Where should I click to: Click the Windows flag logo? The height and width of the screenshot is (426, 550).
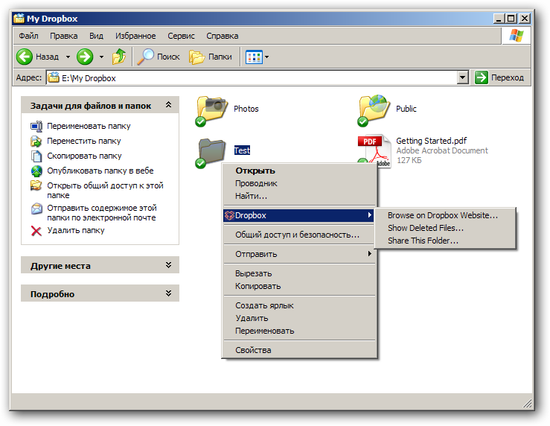pos(516,36)
